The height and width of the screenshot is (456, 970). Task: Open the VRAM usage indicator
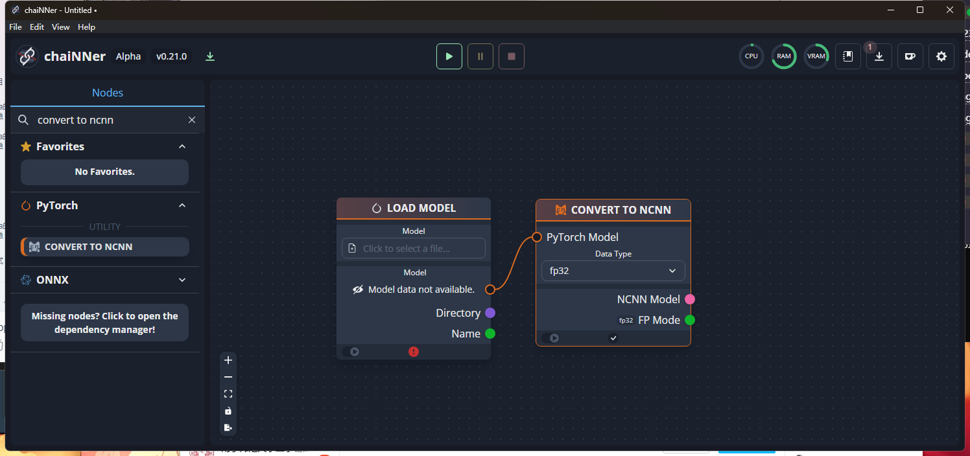[816, 56]
